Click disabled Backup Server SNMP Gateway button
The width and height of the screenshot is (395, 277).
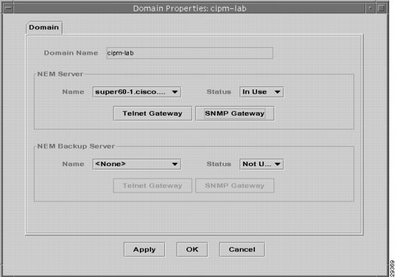[x=235, y=186]
